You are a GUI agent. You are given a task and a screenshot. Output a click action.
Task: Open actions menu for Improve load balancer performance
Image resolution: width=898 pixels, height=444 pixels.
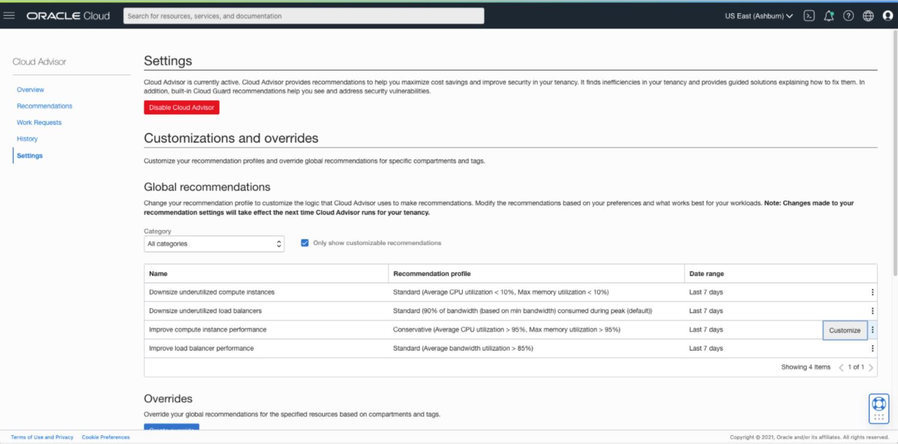coord(872,348)
